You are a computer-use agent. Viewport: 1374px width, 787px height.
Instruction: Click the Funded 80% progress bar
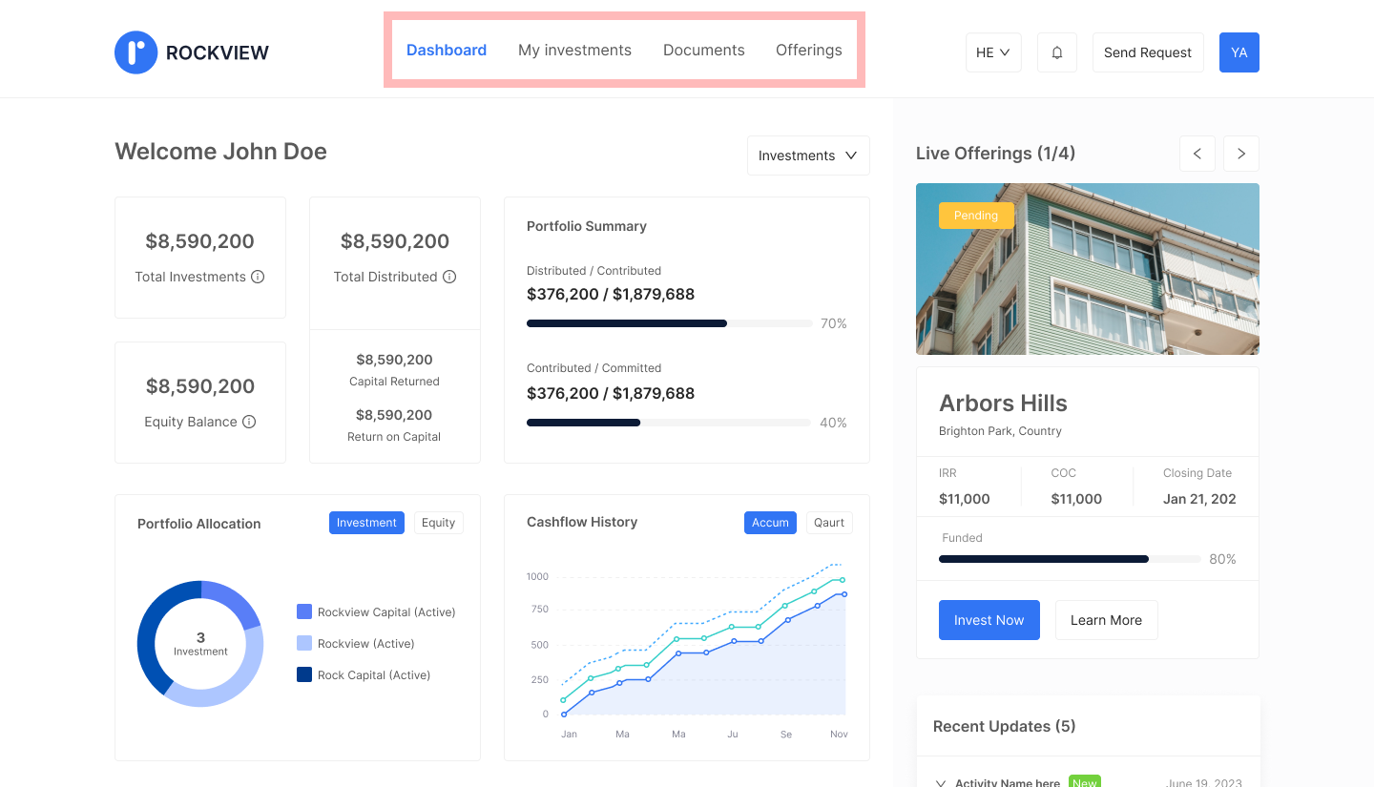click(1071, 559)
